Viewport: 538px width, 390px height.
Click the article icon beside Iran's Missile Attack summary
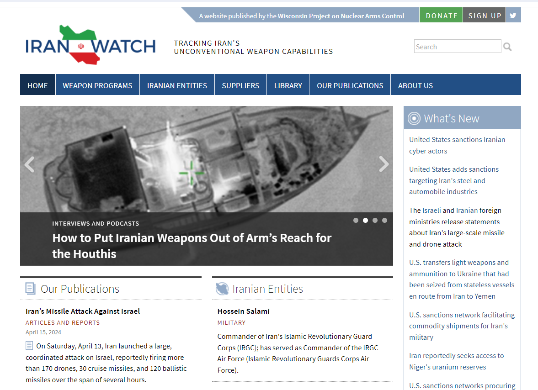[28, 346]
